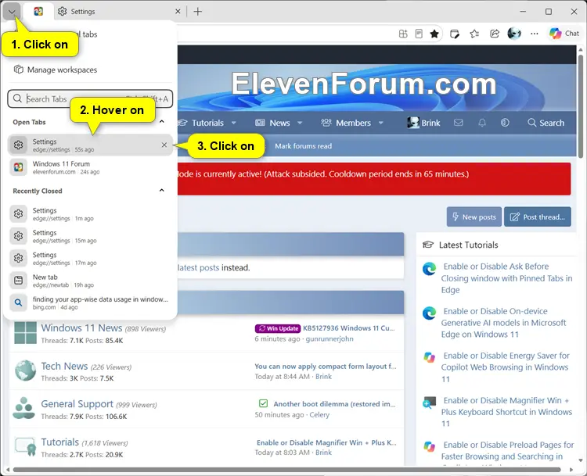This screenshot has height=476, width=587.
Task: Collapse the Recently Closed section
Action: coord(162,191)
